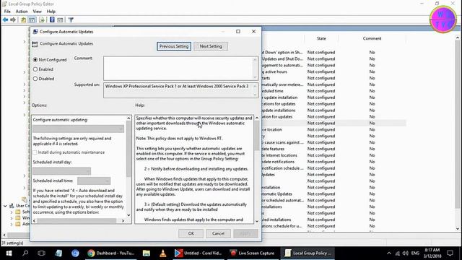The height and width of the screenshot is (260, 462).
Task: Click the round blue taskbar icon
Action: point(75,253)
